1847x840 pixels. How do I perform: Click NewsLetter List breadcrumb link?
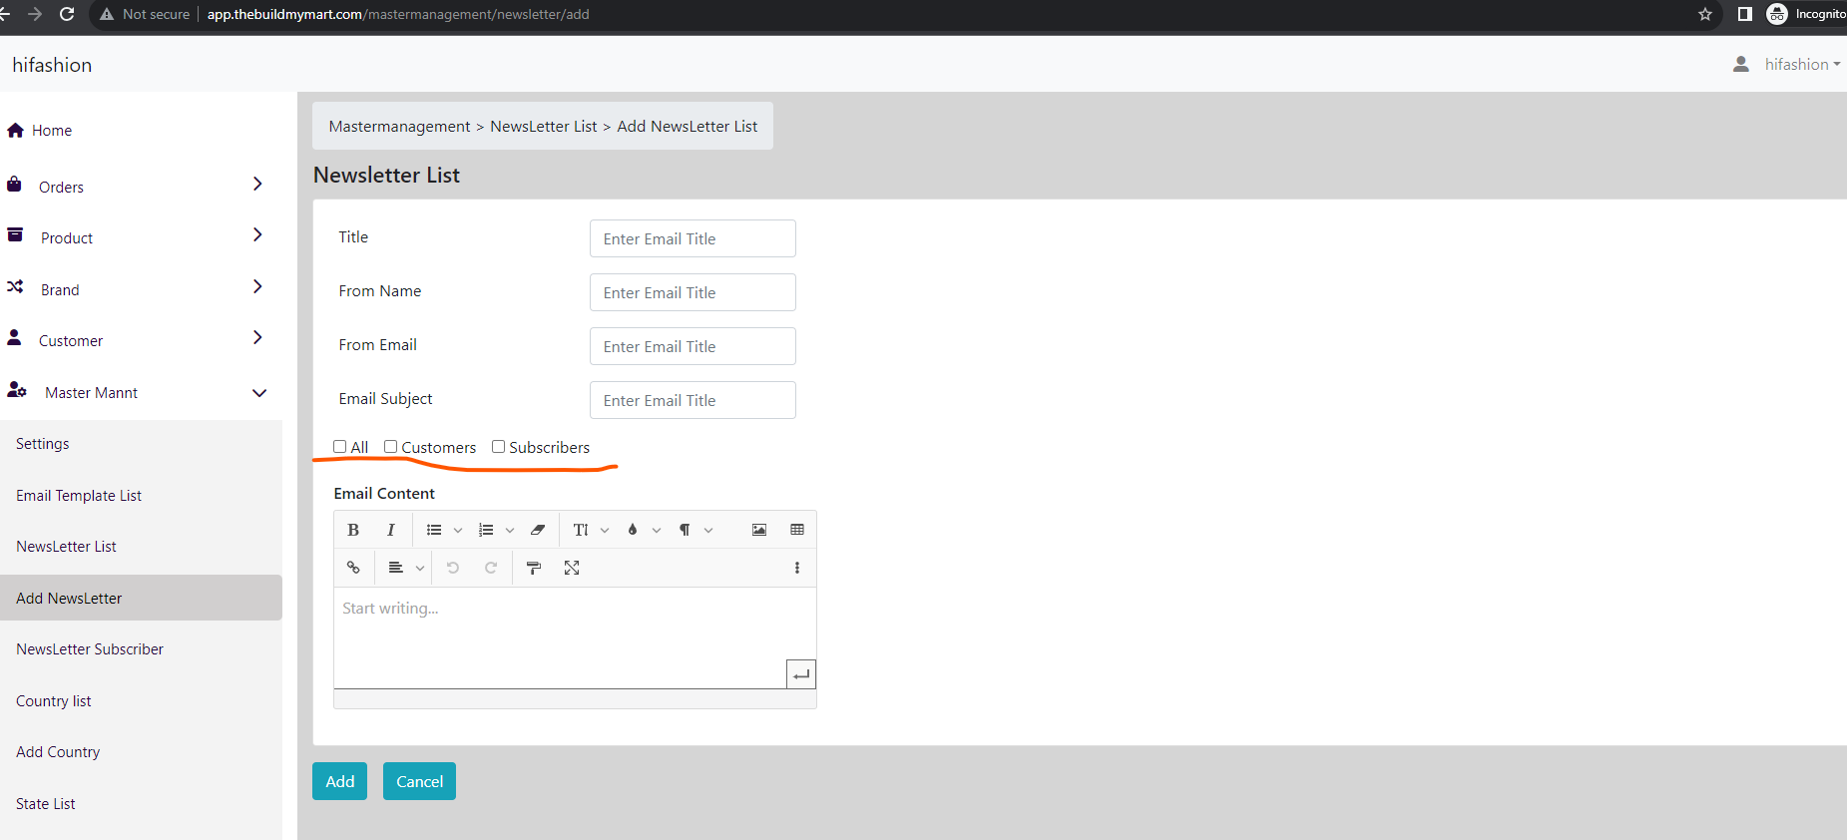[544, 127]
